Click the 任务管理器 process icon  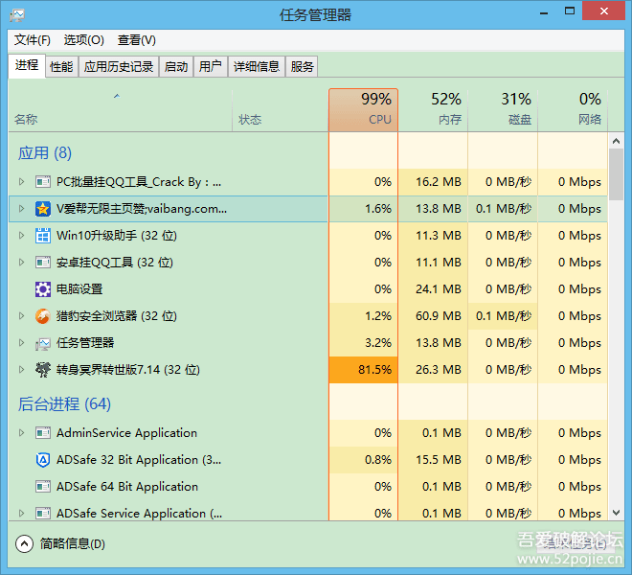click(x=43, y=343)
